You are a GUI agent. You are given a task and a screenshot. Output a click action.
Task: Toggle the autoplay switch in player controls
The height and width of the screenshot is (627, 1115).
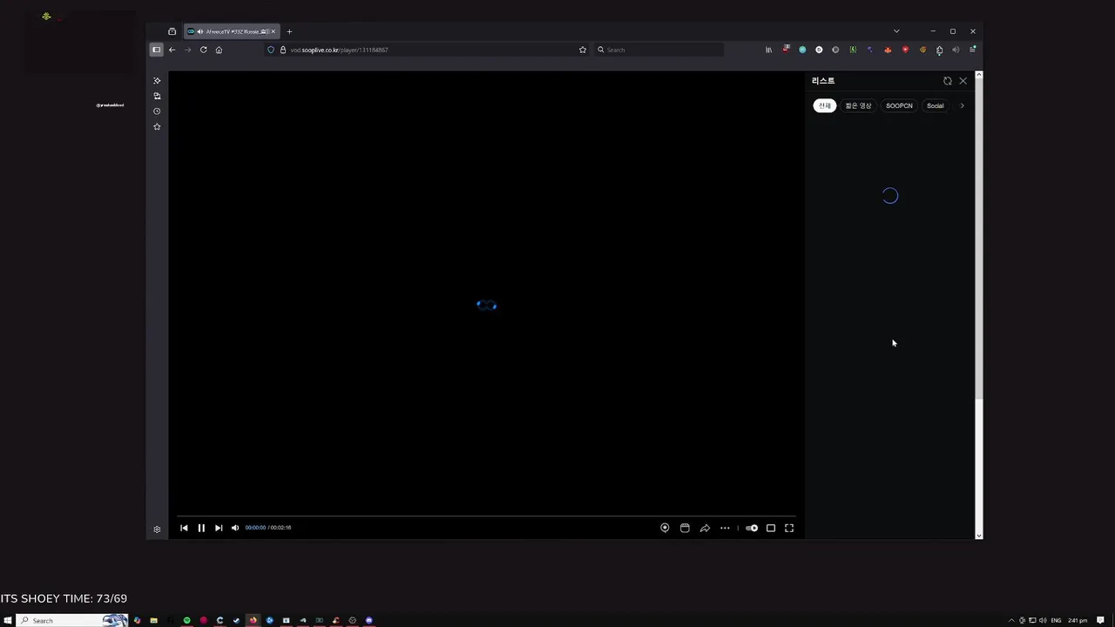[752, 528]
